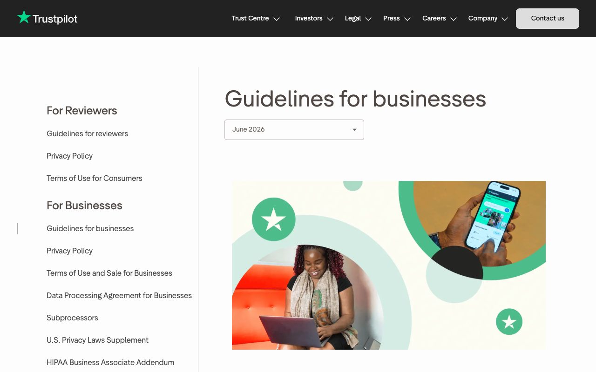Open the Trust Centre menu
Screen dimensions: 596x372
point(250,19)
